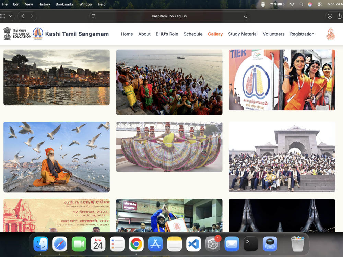Open the blue lens app in dock

pyautogui.click(x=270, y=244)
